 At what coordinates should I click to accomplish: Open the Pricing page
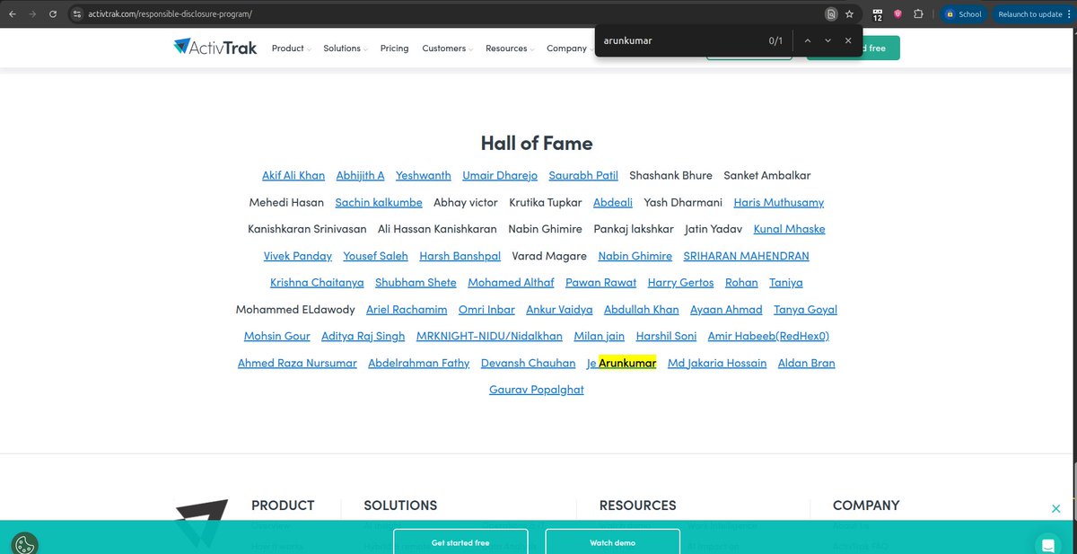pos(394,48)
